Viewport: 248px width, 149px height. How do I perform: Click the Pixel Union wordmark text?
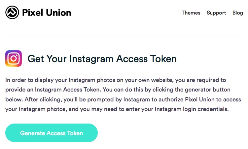tap(47, 13)
